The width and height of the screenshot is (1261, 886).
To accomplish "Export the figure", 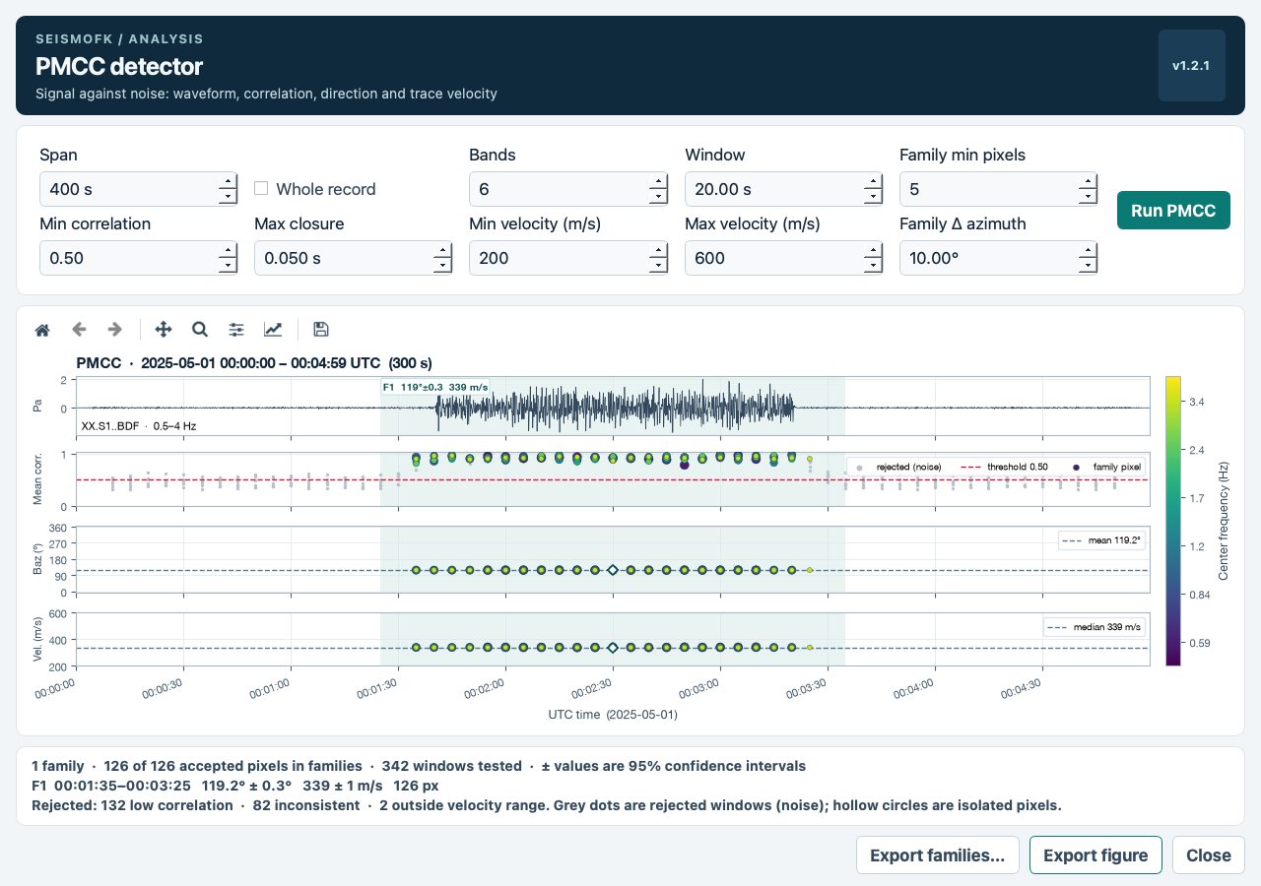I will 1095,855.
